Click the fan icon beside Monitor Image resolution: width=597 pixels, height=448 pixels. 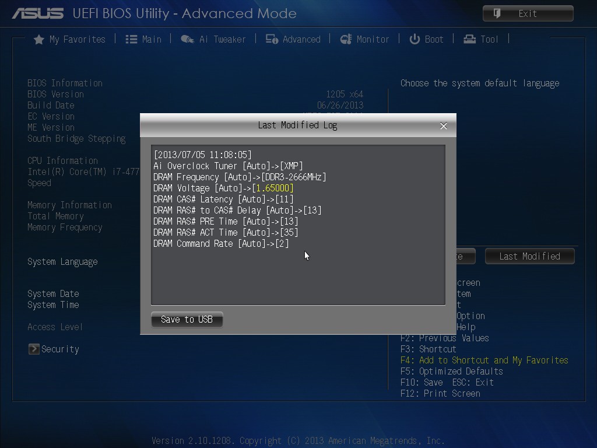coord(346,39)
